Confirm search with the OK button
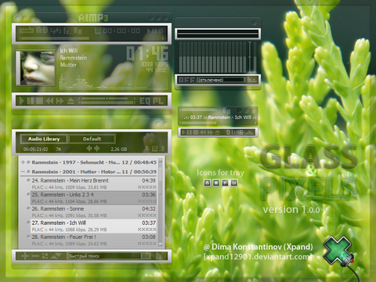This screenshot has width=376, height=282. (x=146, y=256)
